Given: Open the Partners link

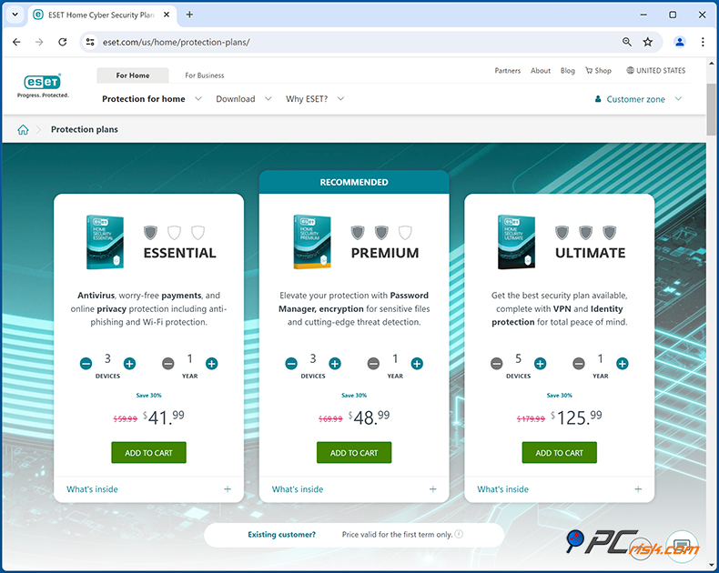Looking at the screenshot, I should (508, 71).
